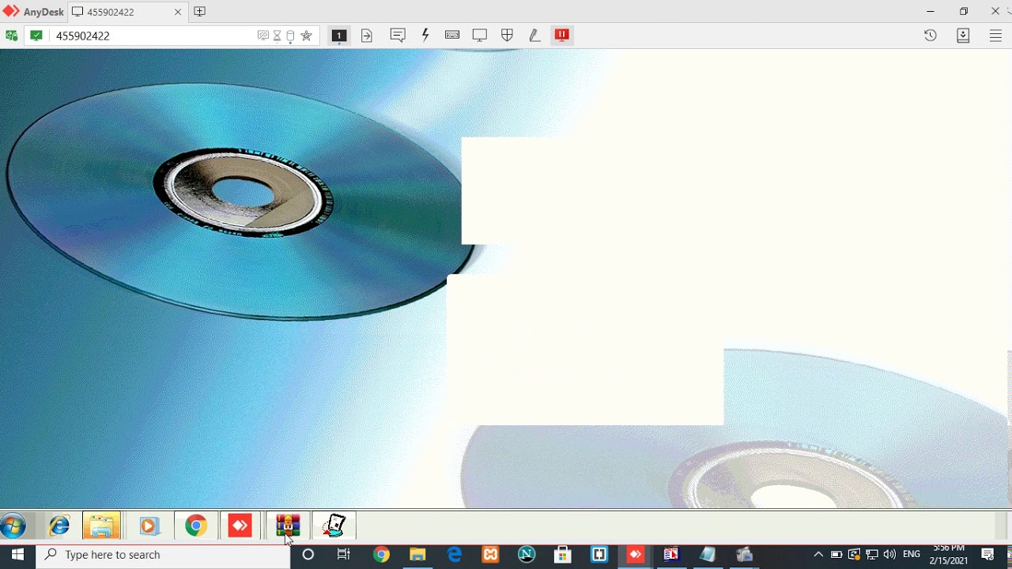Open AnyDesk download/install icon

point(963,36)
